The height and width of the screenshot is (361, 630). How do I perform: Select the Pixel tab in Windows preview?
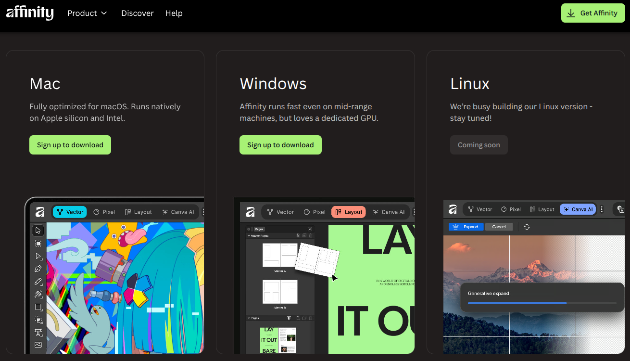pyautogui.click(x=315, y=212)
